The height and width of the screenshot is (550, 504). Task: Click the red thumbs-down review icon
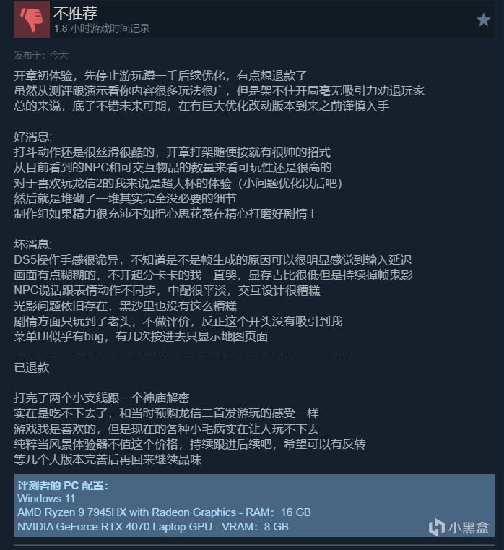pyautogui.click(x=32, y=20)
